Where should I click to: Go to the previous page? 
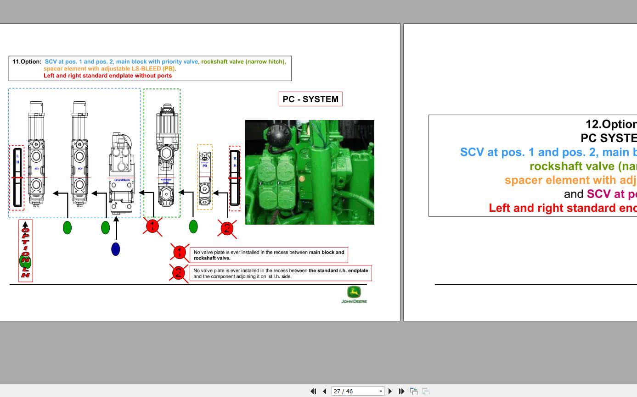pyautogui.click(x=325, y=391)
